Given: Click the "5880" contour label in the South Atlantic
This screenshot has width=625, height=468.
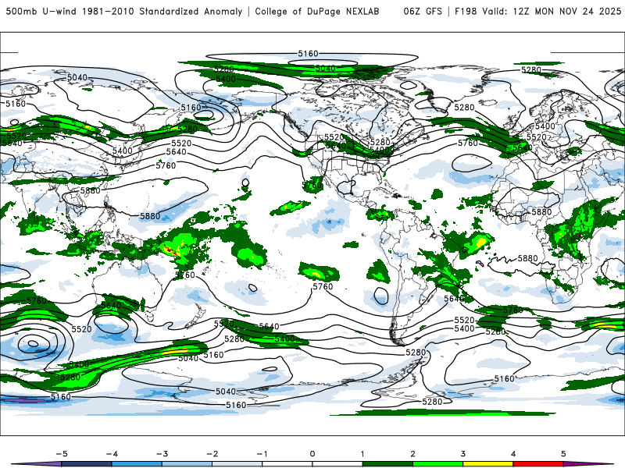Looking at the screenshot, I should coord(528,258).
